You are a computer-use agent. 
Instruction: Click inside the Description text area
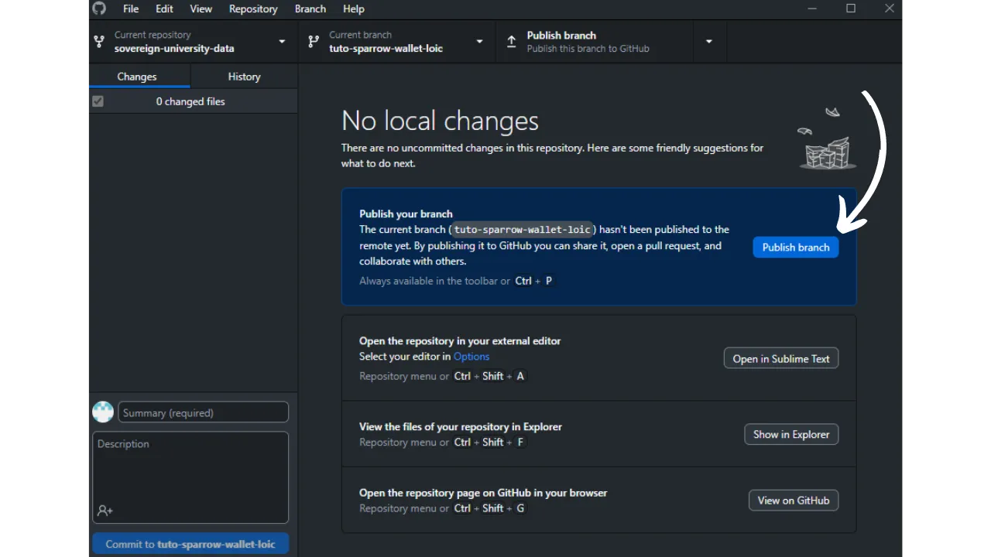point(190,472)
